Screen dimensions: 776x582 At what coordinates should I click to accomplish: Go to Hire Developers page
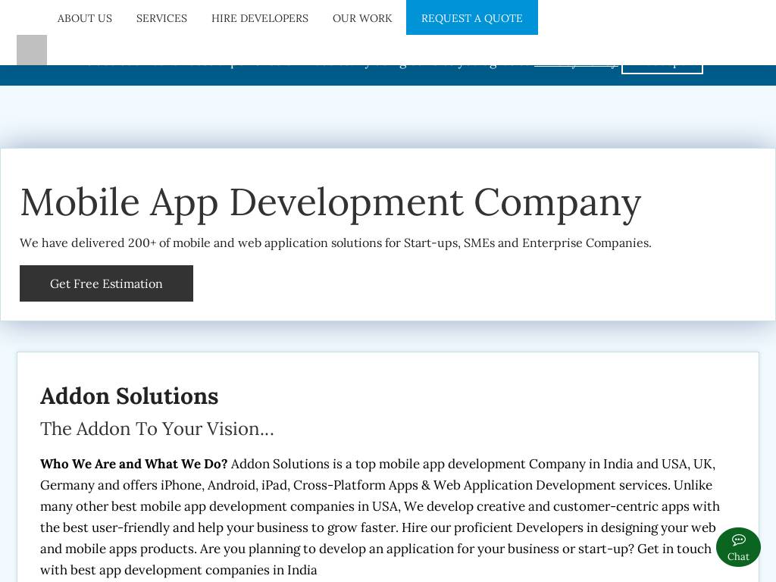[260, 18]
